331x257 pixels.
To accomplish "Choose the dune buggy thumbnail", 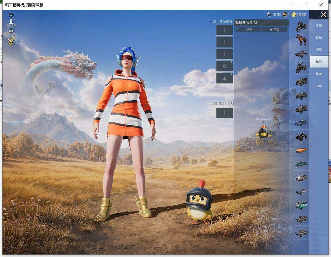I will [x=301, y=54].
